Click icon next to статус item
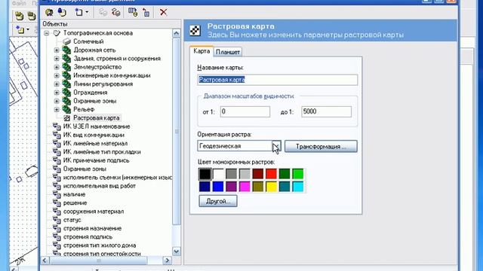 [x=57, y=220]
